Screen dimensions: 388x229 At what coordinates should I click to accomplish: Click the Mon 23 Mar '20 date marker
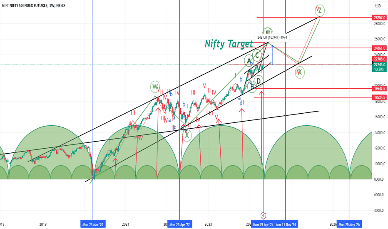coord(93,224)
